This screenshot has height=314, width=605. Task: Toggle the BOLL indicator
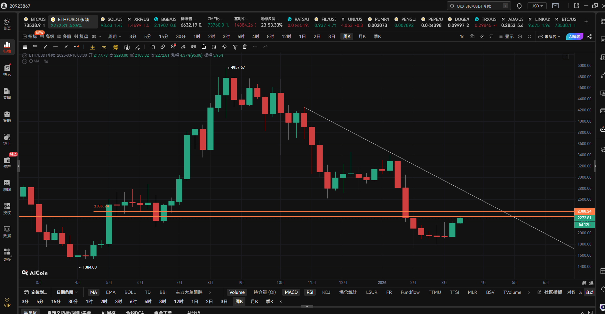[130, 292]
